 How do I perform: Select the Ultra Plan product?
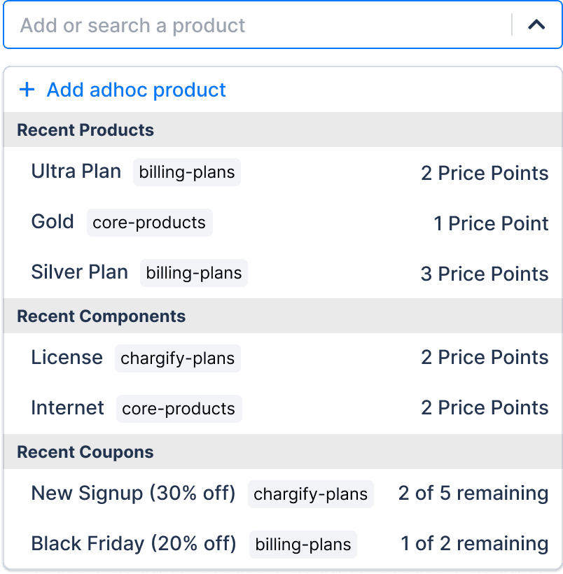pyautogui.click(x=76, y=171)
